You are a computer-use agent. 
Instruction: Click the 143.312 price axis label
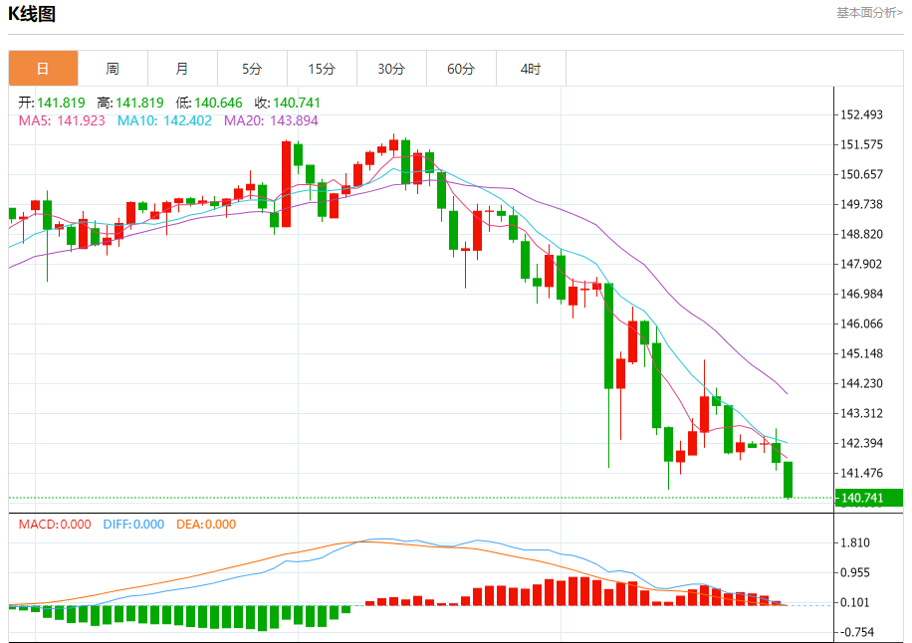(862, 413)
